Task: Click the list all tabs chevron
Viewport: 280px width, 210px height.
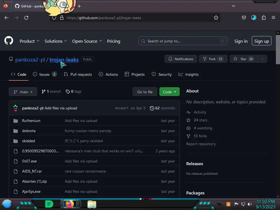Action: 234,6
